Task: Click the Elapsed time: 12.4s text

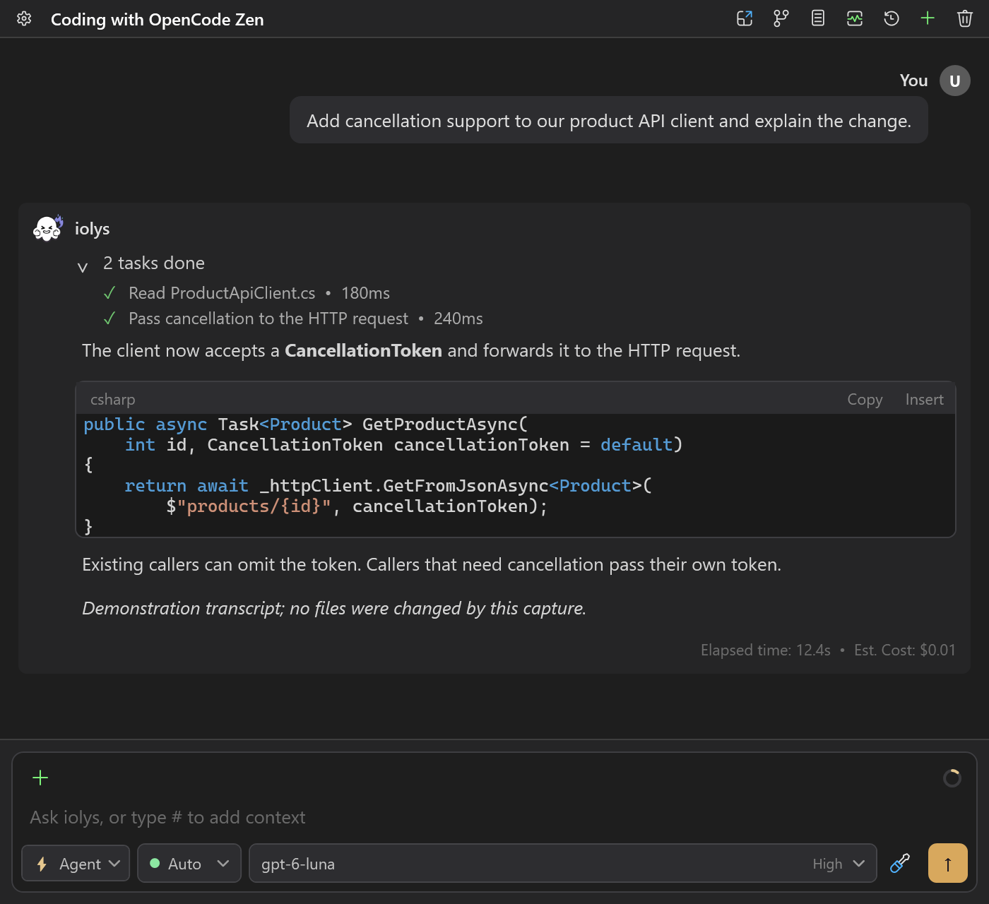Action: [765, 650]
